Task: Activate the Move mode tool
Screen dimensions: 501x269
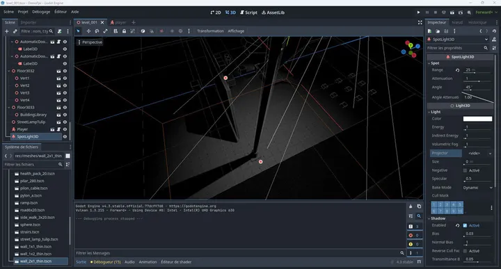Action: (x=88, y=31)
